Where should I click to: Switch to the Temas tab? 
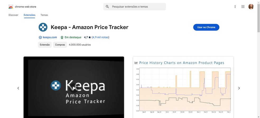click(x=44, y=15)
